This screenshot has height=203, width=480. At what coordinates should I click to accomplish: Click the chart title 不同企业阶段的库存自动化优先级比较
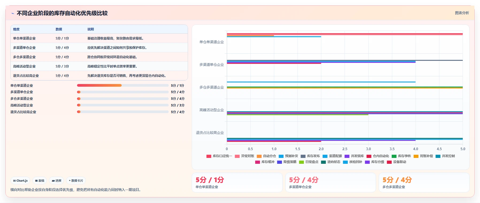tap(62, 13)
